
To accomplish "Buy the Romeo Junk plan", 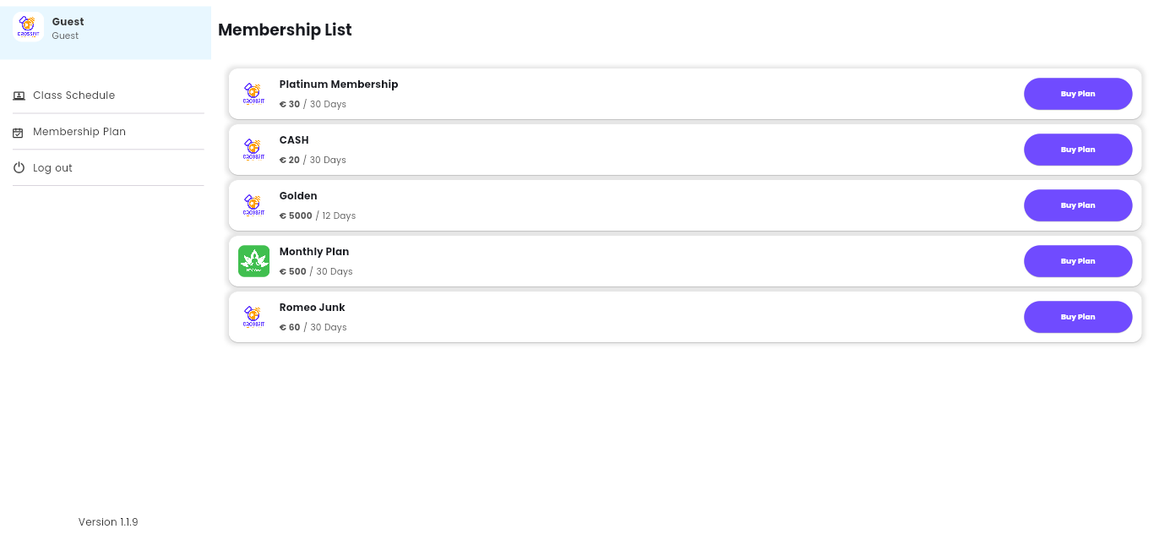I will (x=1078, y=317).
